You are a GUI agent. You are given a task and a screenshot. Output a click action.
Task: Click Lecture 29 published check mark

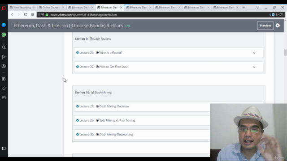[x=78, y=120]
